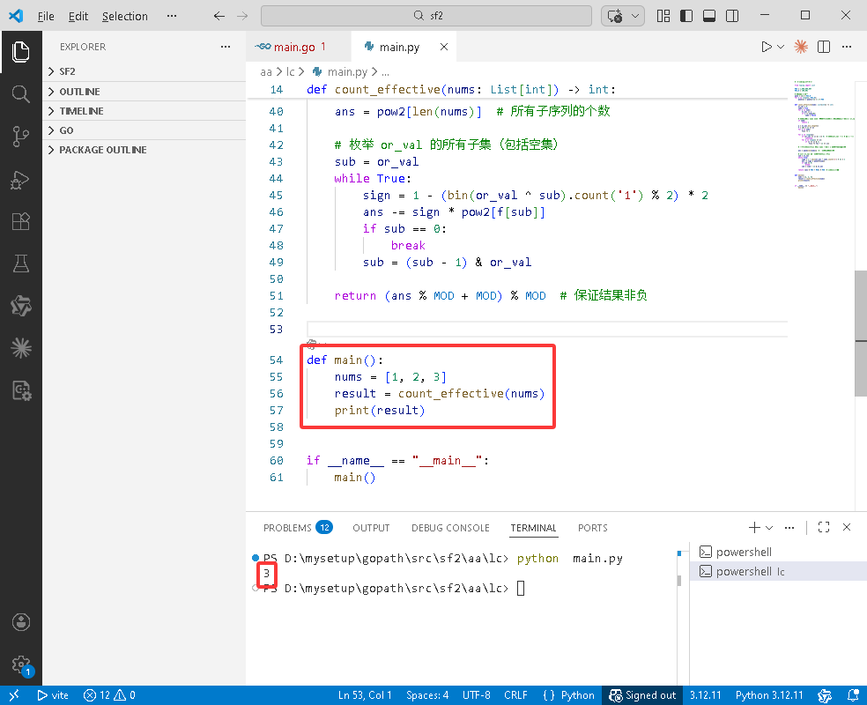Screen dimensions: 867x705
Task: Click Signed out status bar item
Action: [x=642, y=695]
